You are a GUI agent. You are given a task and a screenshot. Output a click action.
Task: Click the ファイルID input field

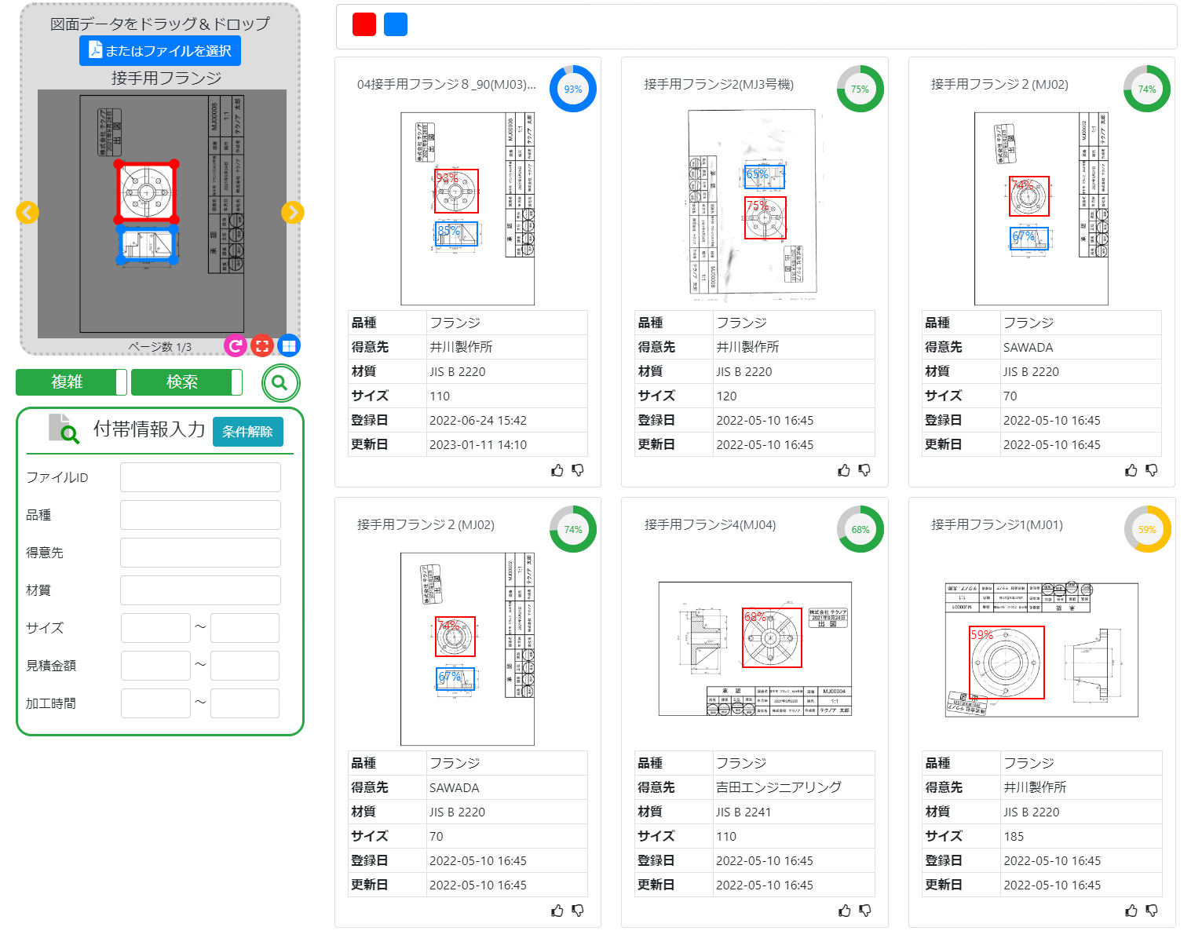pos(200,477)
